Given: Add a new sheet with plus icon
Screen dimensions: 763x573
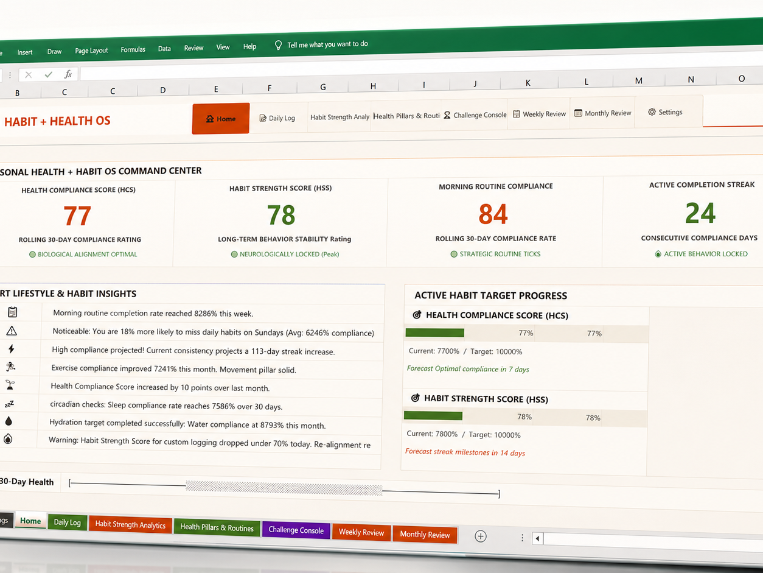Looking at the screenshot, I should 481,536.
